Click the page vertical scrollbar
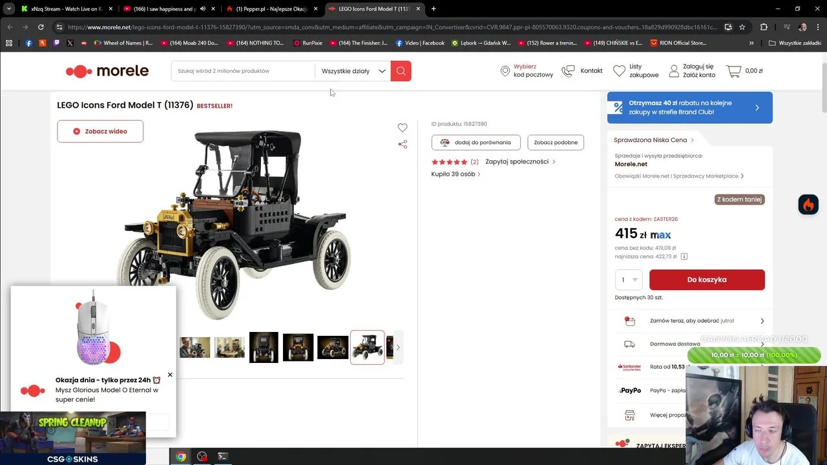Viewport: 827px width, 465px height. 823,88
